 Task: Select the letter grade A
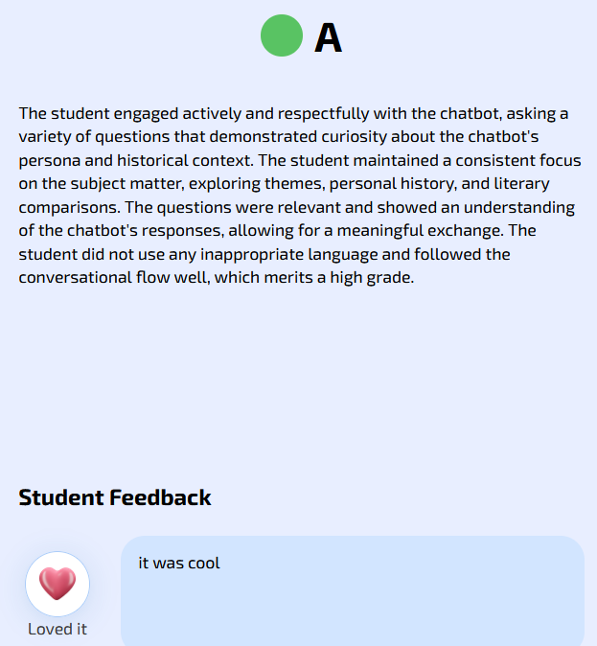(328, 37)
